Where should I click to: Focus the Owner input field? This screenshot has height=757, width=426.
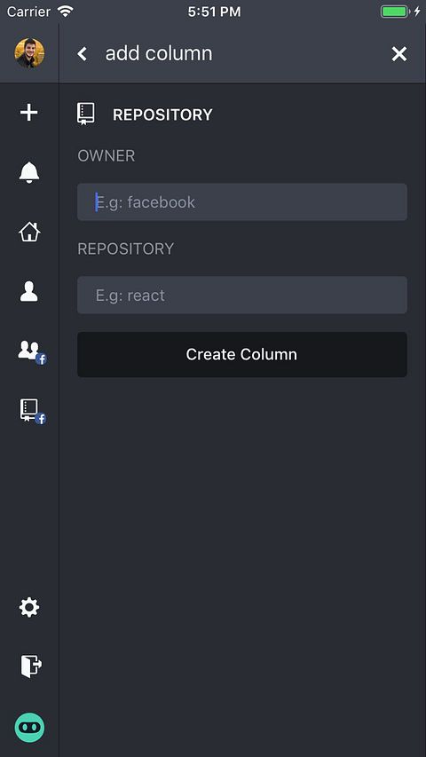click(x=242, y=201)
